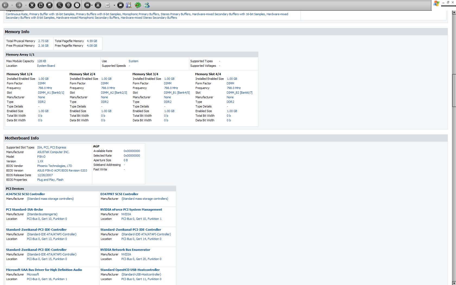456x285 pixels.
Task: Edit page with the Word icon
Action: [x=107, y=5]
